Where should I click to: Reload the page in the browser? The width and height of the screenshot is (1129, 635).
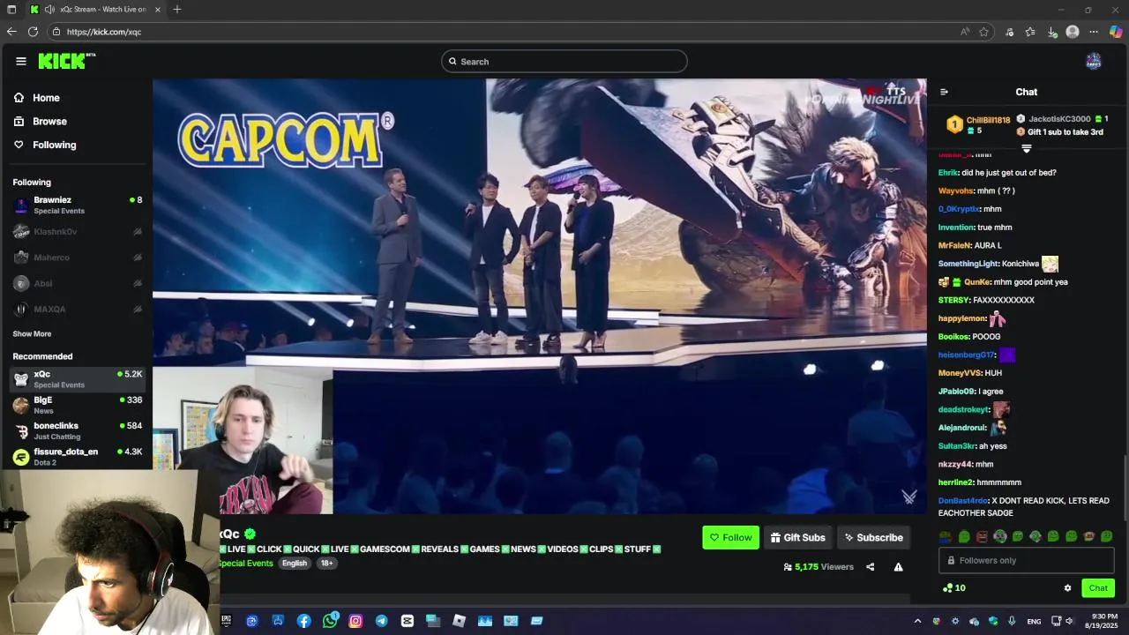tap(33, 32)
